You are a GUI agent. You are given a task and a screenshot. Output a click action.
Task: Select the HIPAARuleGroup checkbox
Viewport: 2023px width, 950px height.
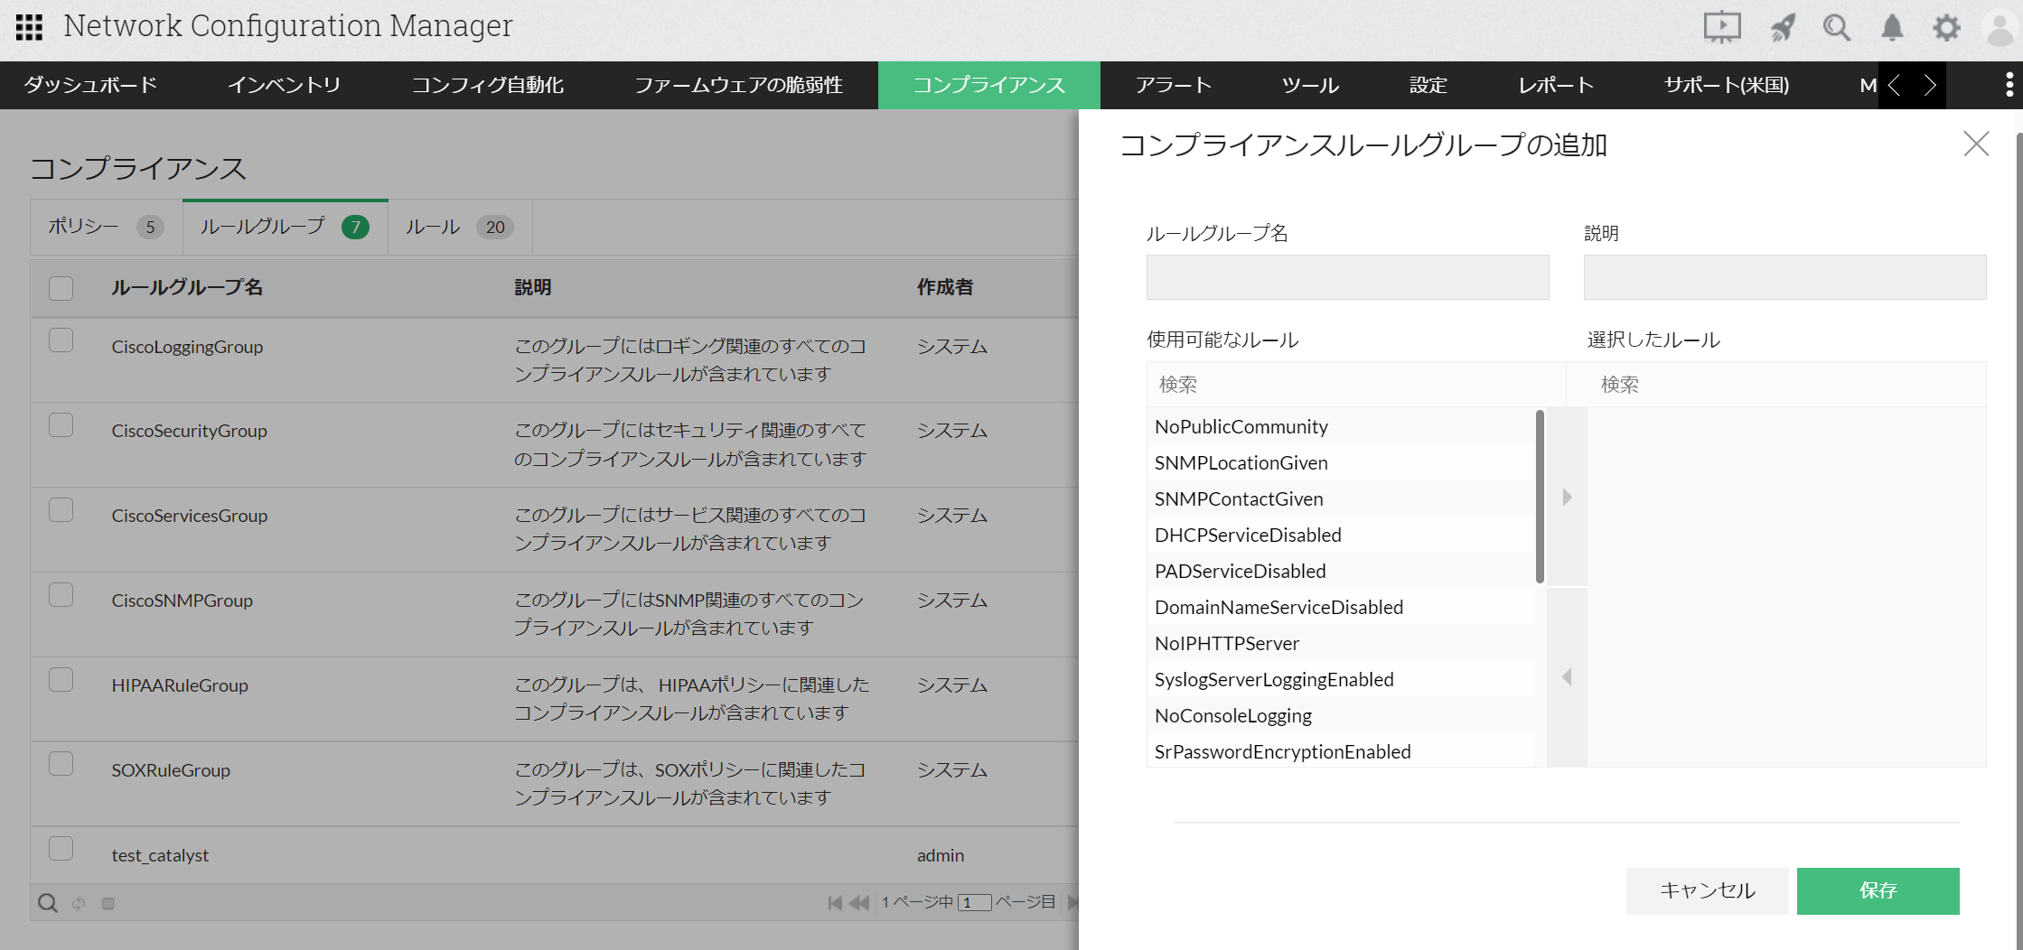pos(61,679)
